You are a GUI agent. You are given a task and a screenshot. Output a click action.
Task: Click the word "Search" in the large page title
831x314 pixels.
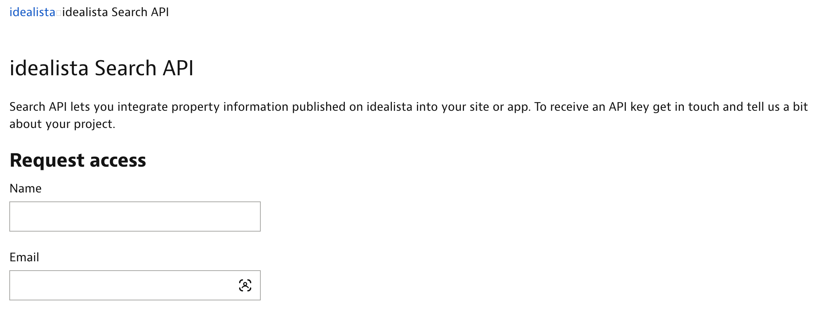pyautogui.click(x=125, y=68)
